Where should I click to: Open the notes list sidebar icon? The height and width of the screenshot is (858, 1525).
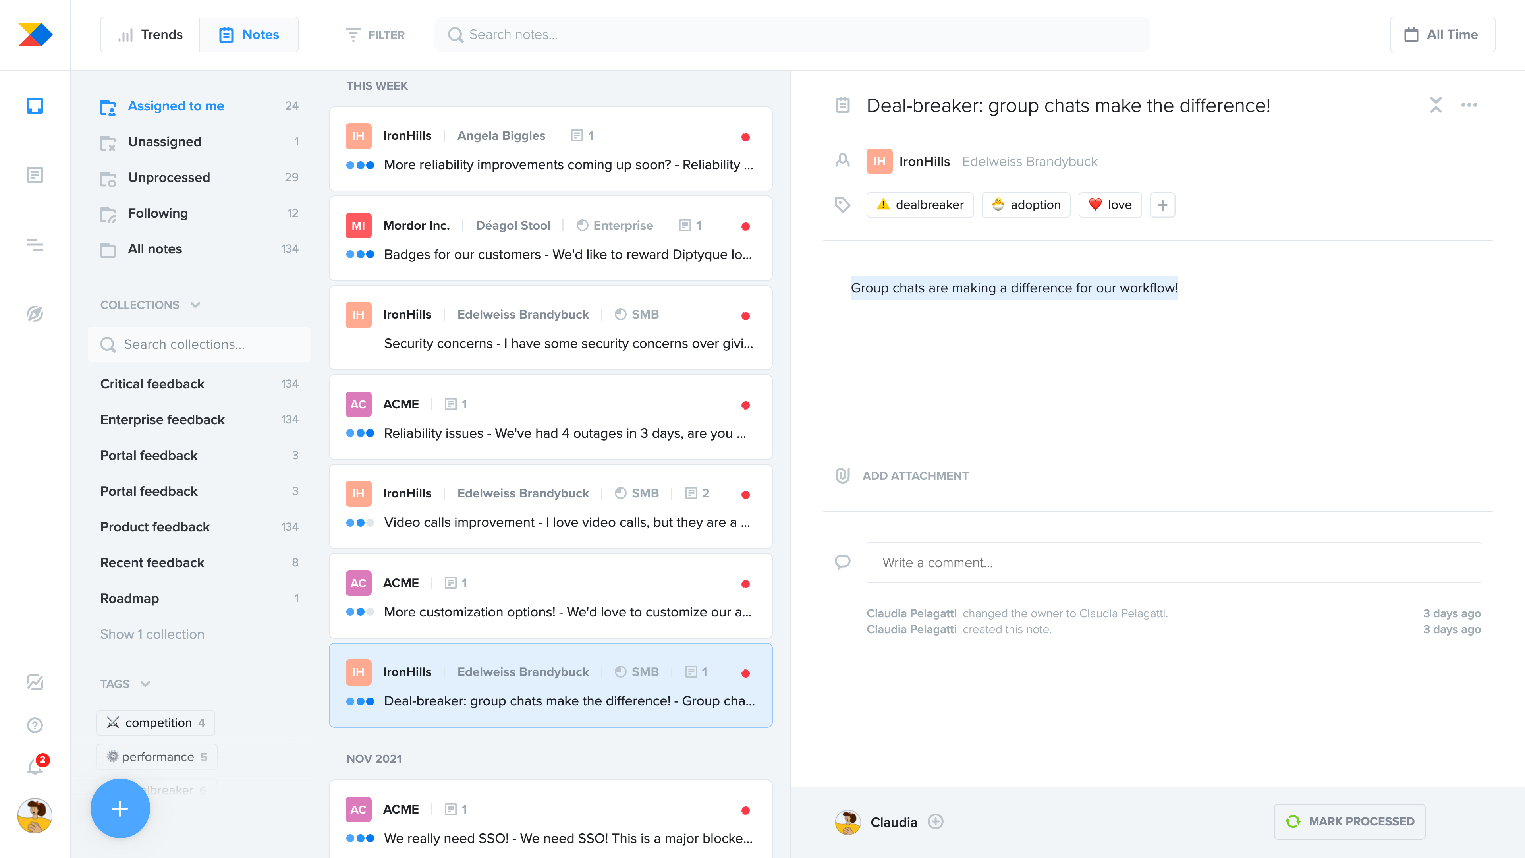pos(35,175)
